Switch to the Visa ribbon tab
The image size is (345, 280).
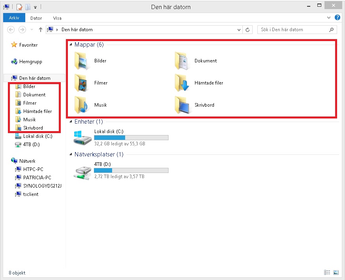pos(57,18)
